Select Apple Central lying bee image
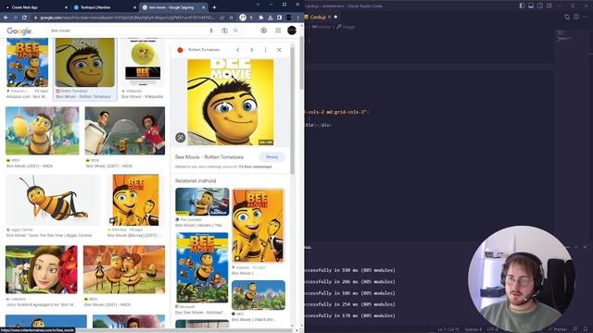Screen dimensions: 593x333 [x=53, y=200]
